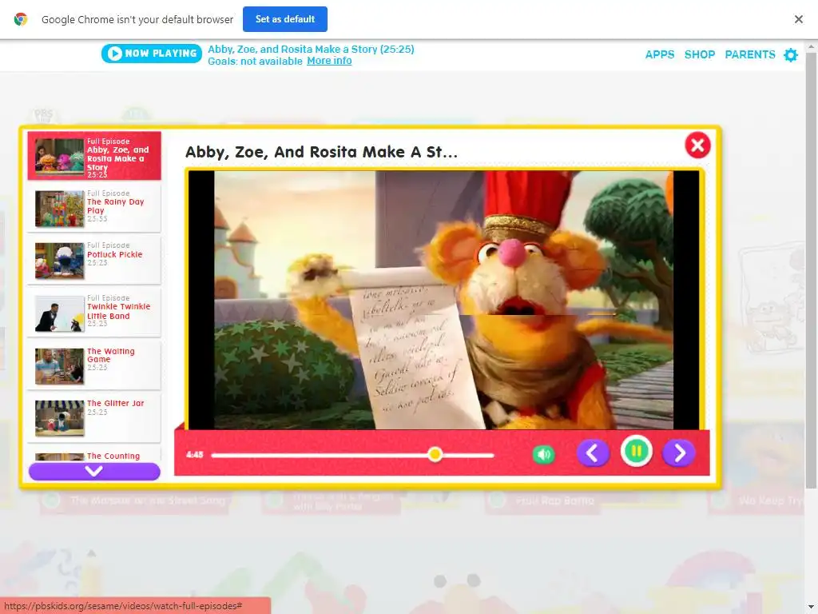Click the More info link
This screenshot has width=818, height=614.
pyautogui.click(x=329, y=61)
